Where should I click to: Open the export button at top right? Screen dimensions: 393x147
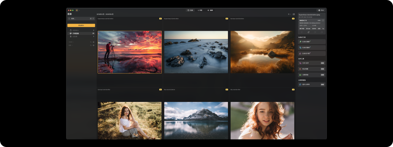pos(321,10)
